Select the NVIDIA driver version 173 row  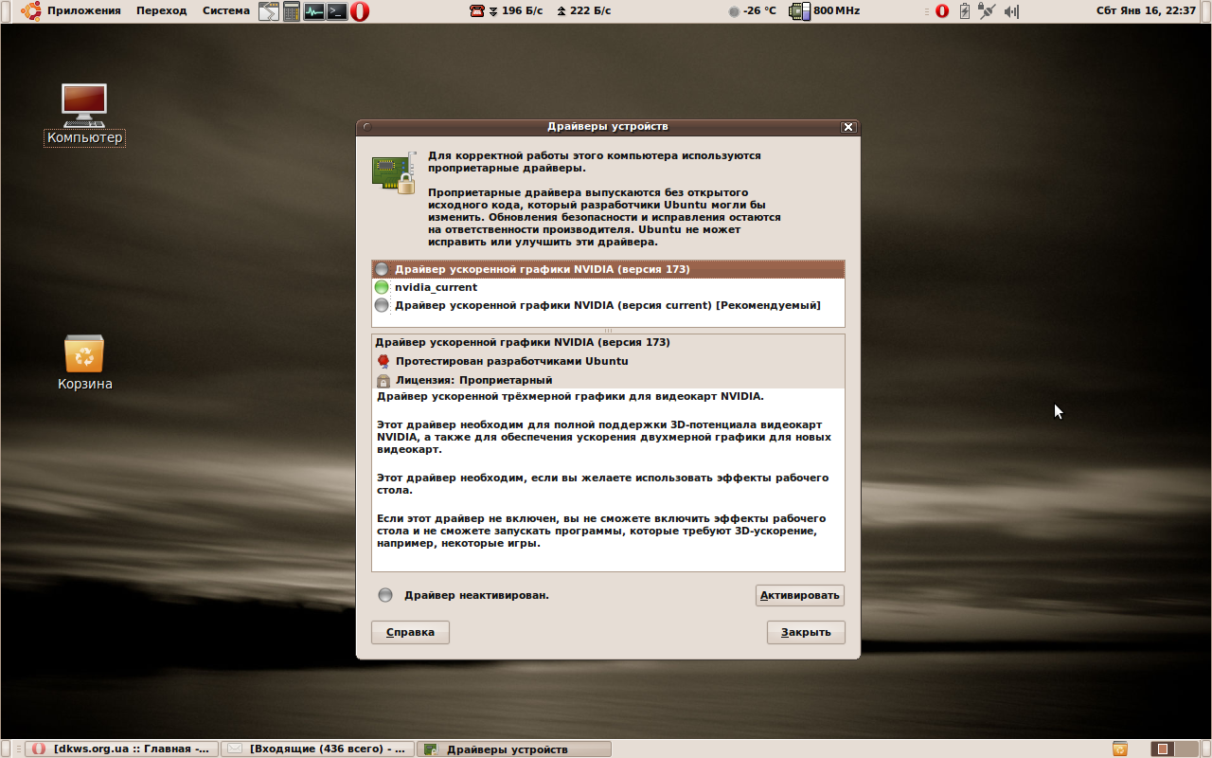(x=608, y=269)
